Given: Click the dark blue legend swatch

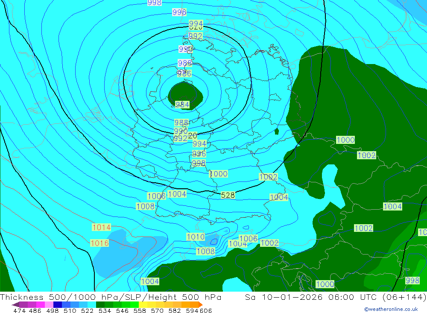Looking at the screenshot, I should point(58,304).
